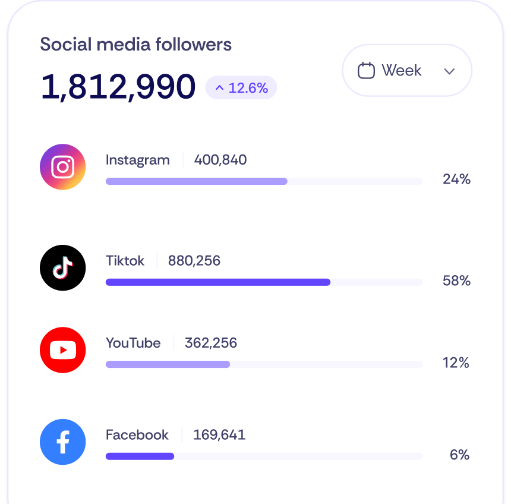511x504 pixels.
Task: Click the Instagram follower count 400,840
Action: pyautogui.click(x=219, y=160)
